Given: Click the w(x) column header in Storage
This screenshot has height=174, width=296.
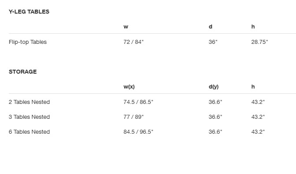Looking at the screenshot, I should click(129, 87).
